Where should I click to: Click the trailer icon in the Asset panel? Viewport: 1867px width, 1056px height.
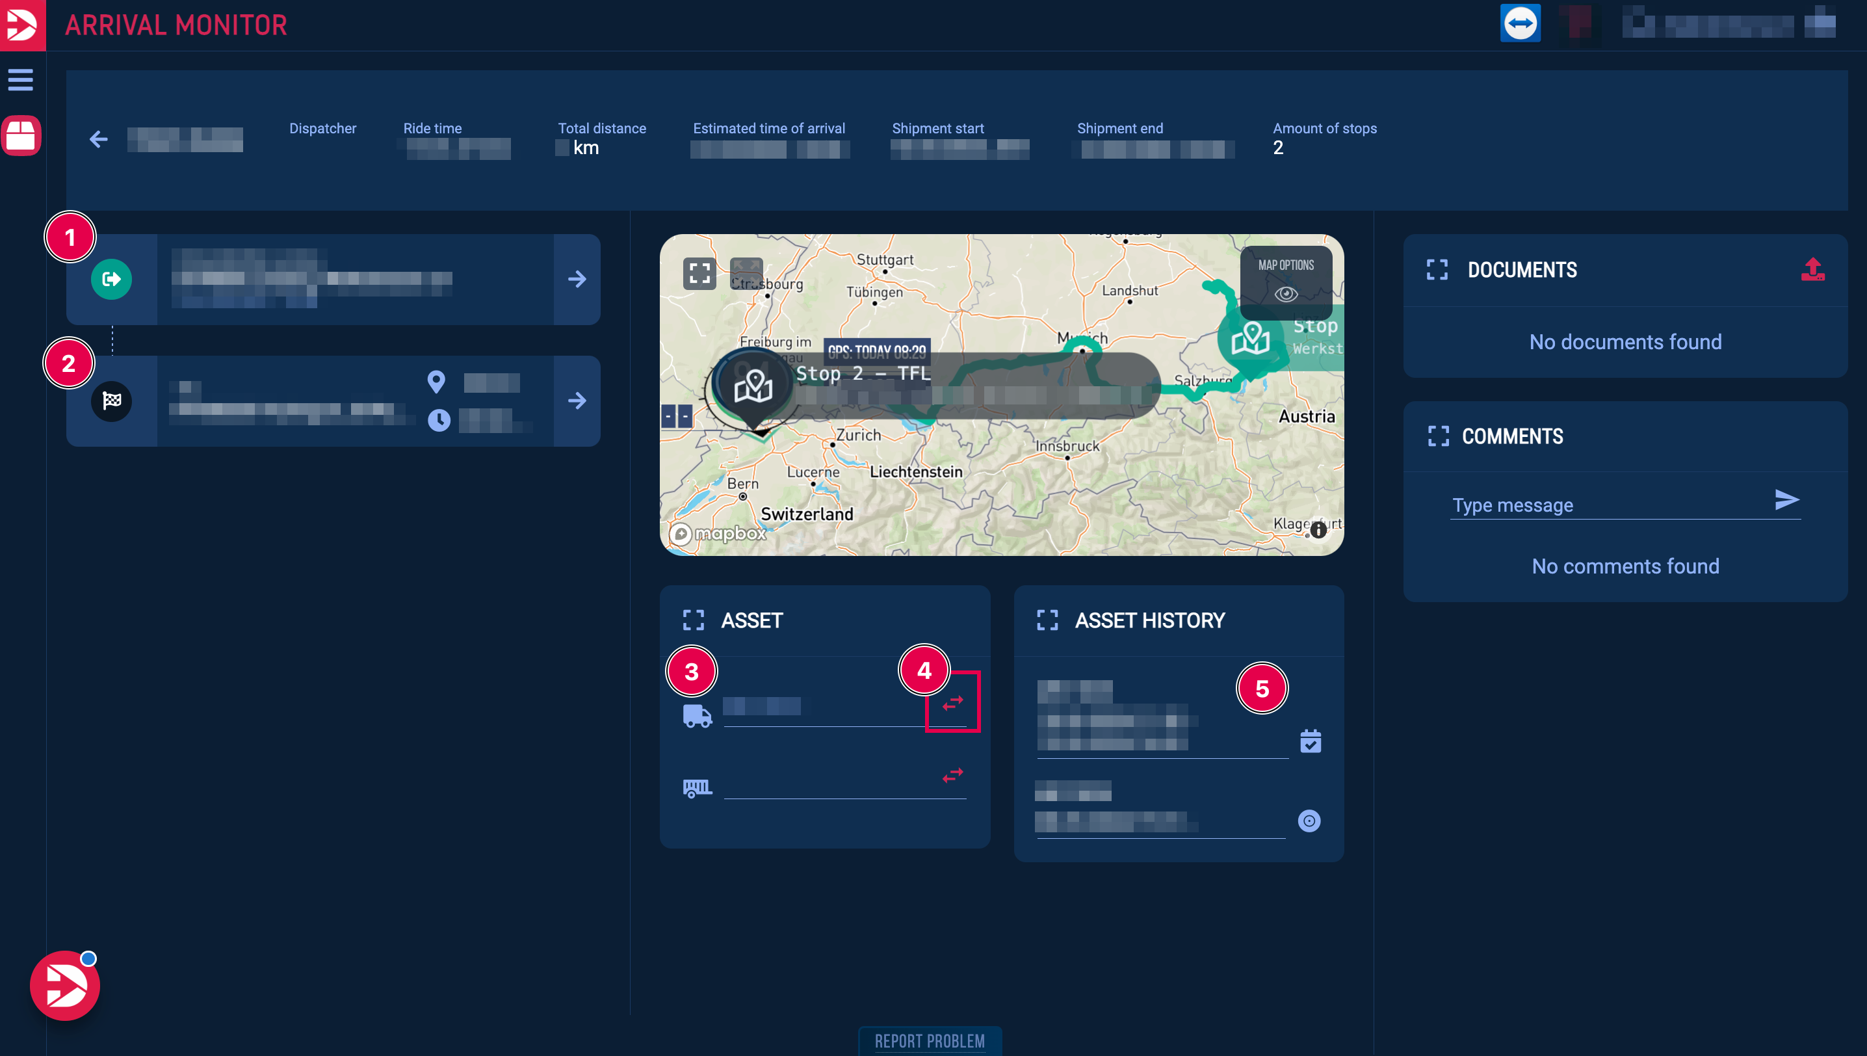click(696, 787)
